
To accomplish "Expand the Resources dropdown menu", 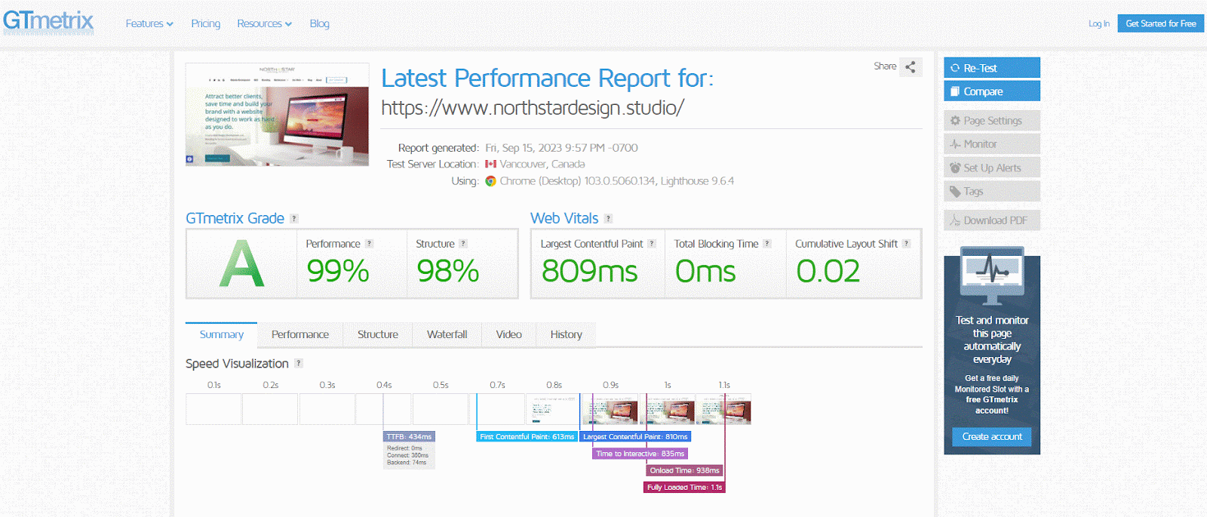I will (x=264, y=23).
